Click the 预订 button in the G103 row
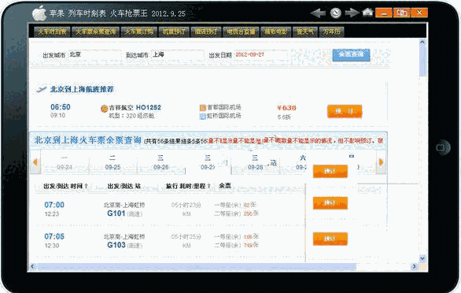Screen dimensions: 461x293 point(330,239)
